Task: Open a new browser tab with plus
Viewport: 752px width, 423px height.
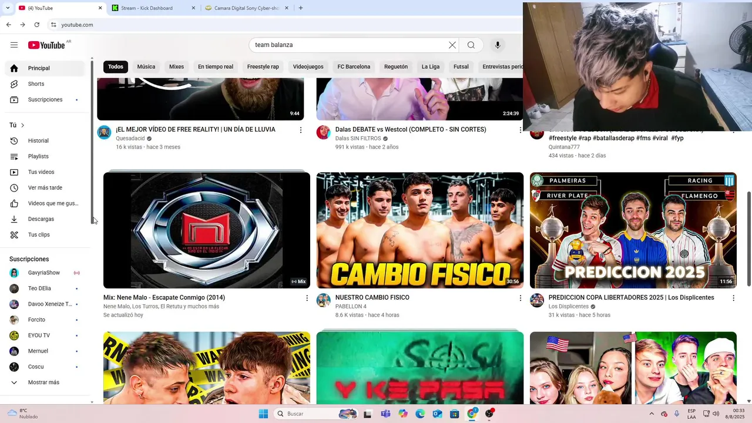Action: [301, 8]
